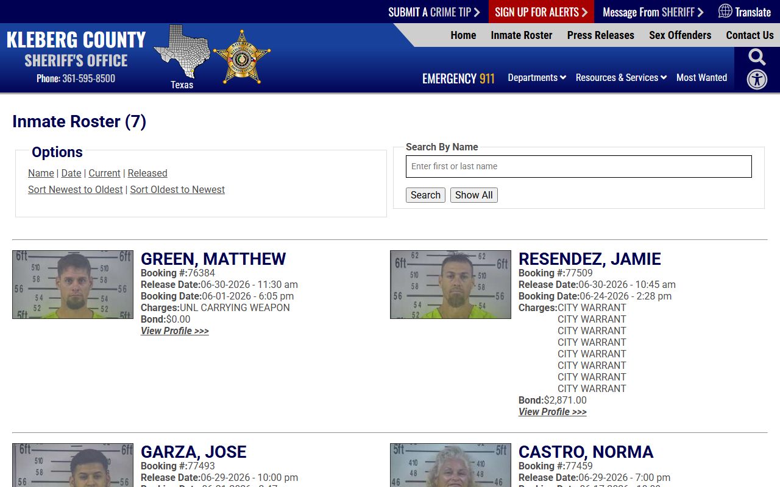Show Released inmates
This screenshot has height=487, width=780.
[147, 173]
